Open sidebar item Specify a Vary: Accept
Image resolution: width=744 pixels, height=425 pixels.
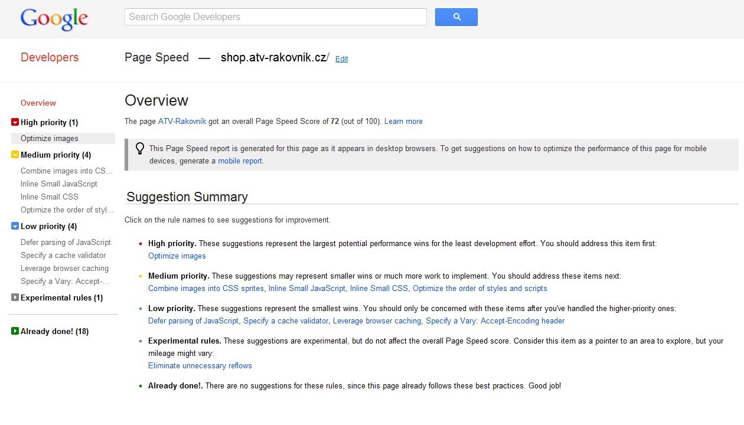tap(65, 281)
